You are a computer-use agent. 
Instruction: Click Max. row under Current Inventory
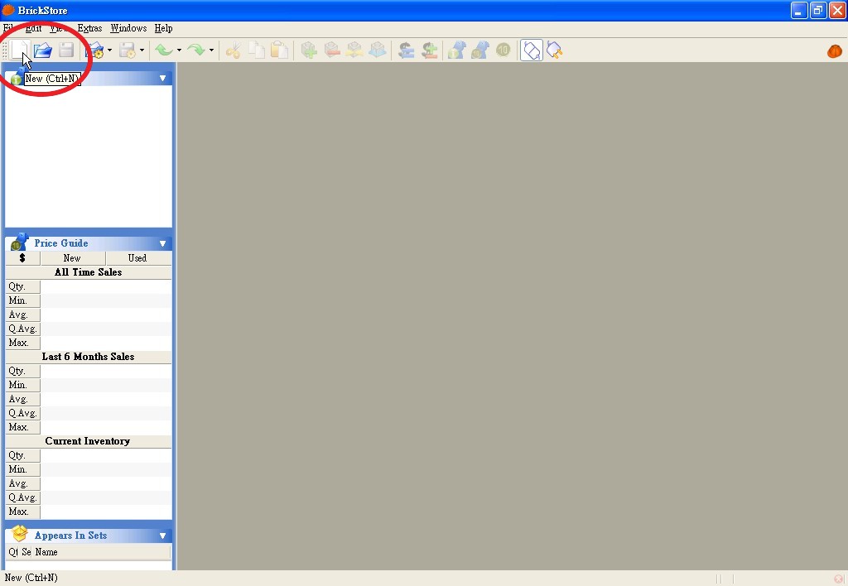88,512
